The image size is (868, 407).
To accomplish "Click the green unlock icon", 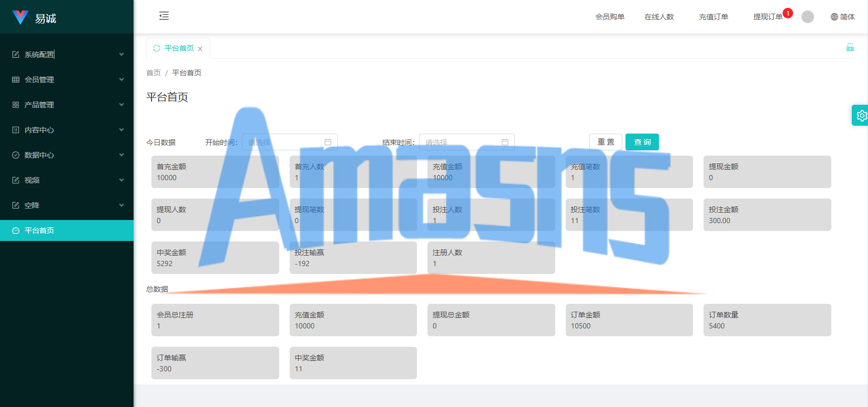I will (x=850, y=47).
